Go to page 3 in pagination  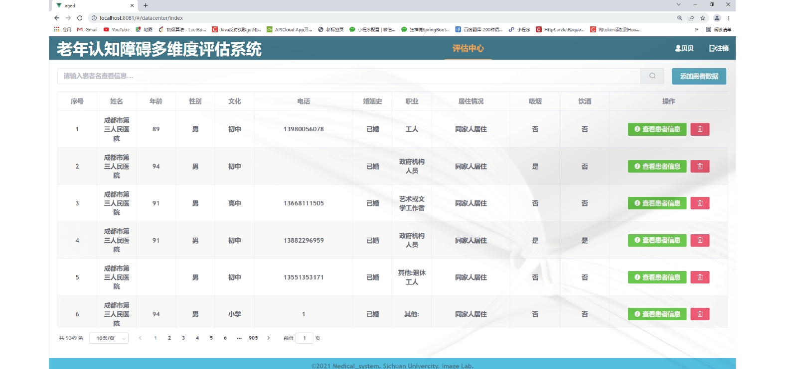pos(183,338)
